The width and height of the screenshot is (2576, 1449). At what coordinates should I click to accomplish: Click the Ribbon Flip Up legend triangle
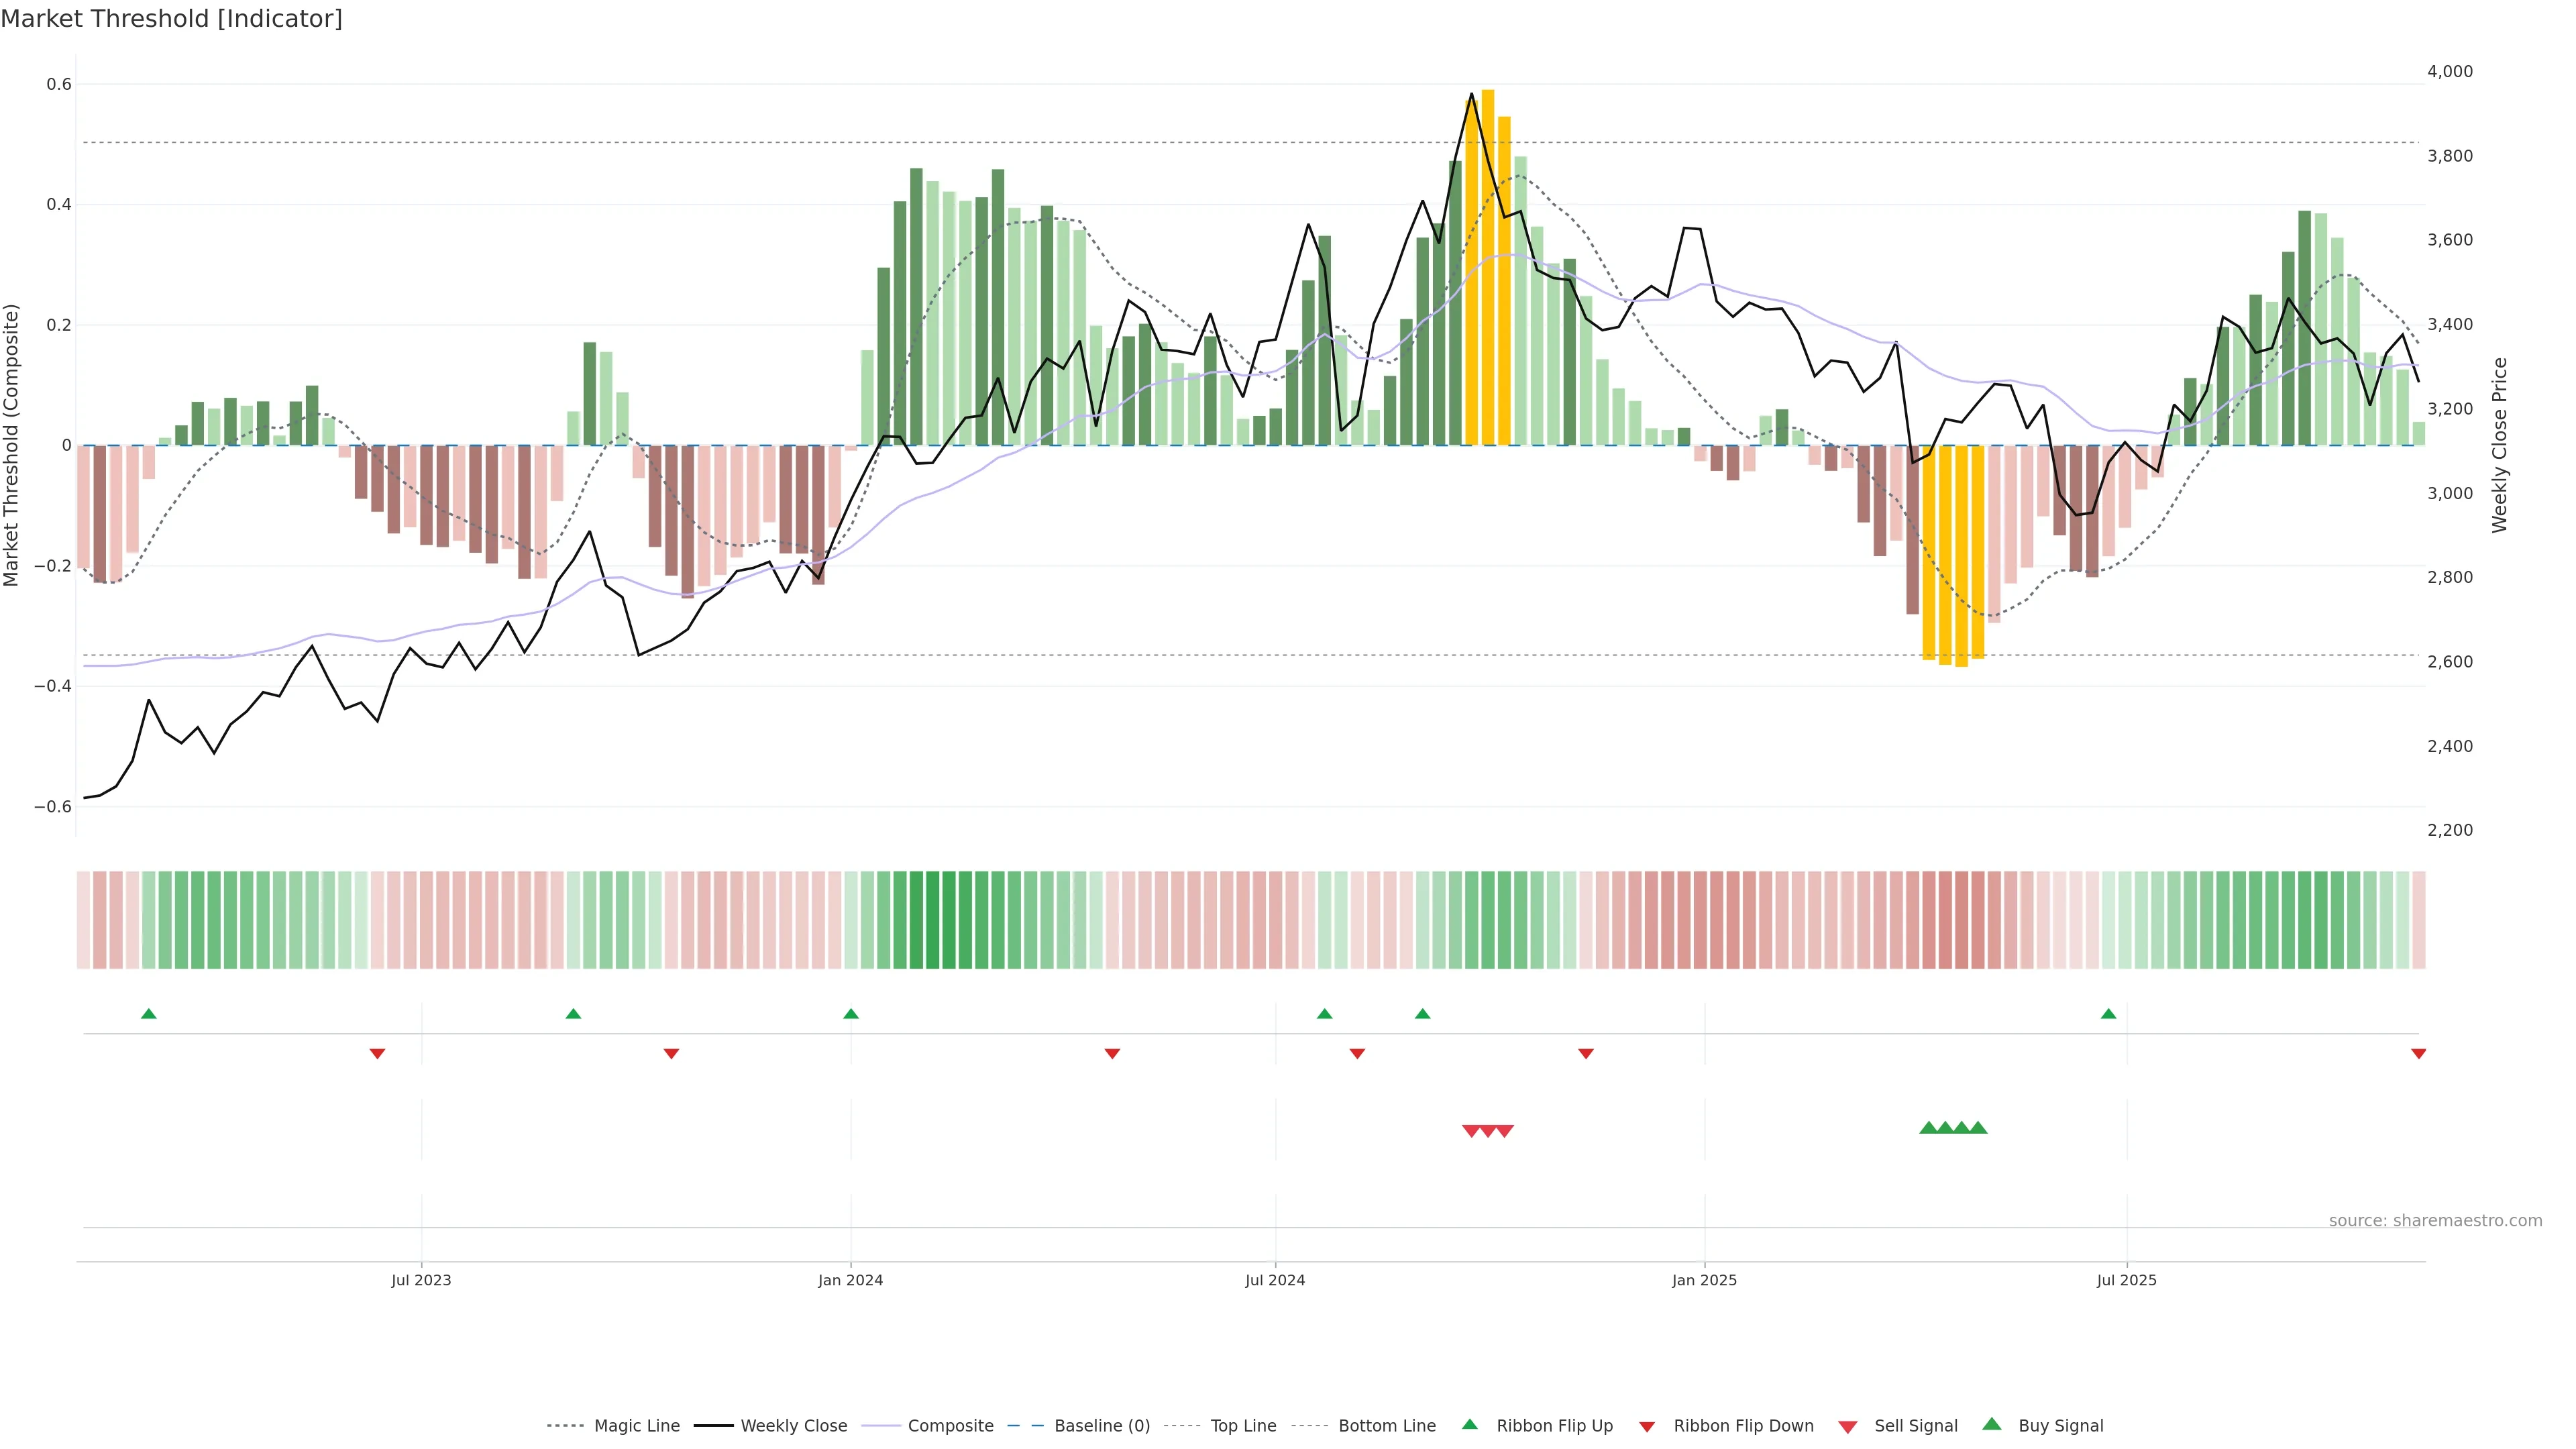click(1469, 1424)
